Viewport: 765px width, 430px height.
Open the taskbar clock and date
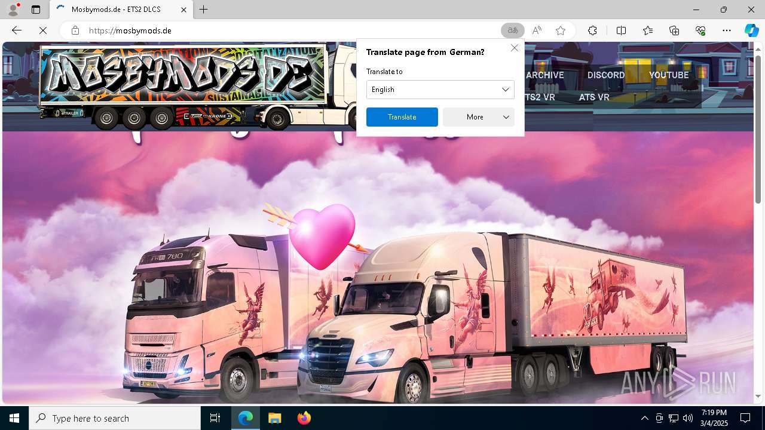(x=714, y=418)
